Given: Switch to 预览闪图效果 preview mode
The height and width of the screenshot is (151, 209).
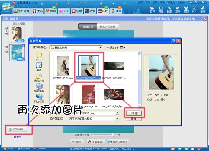Looking at the screenshot, I should click(x=107, y=27).
